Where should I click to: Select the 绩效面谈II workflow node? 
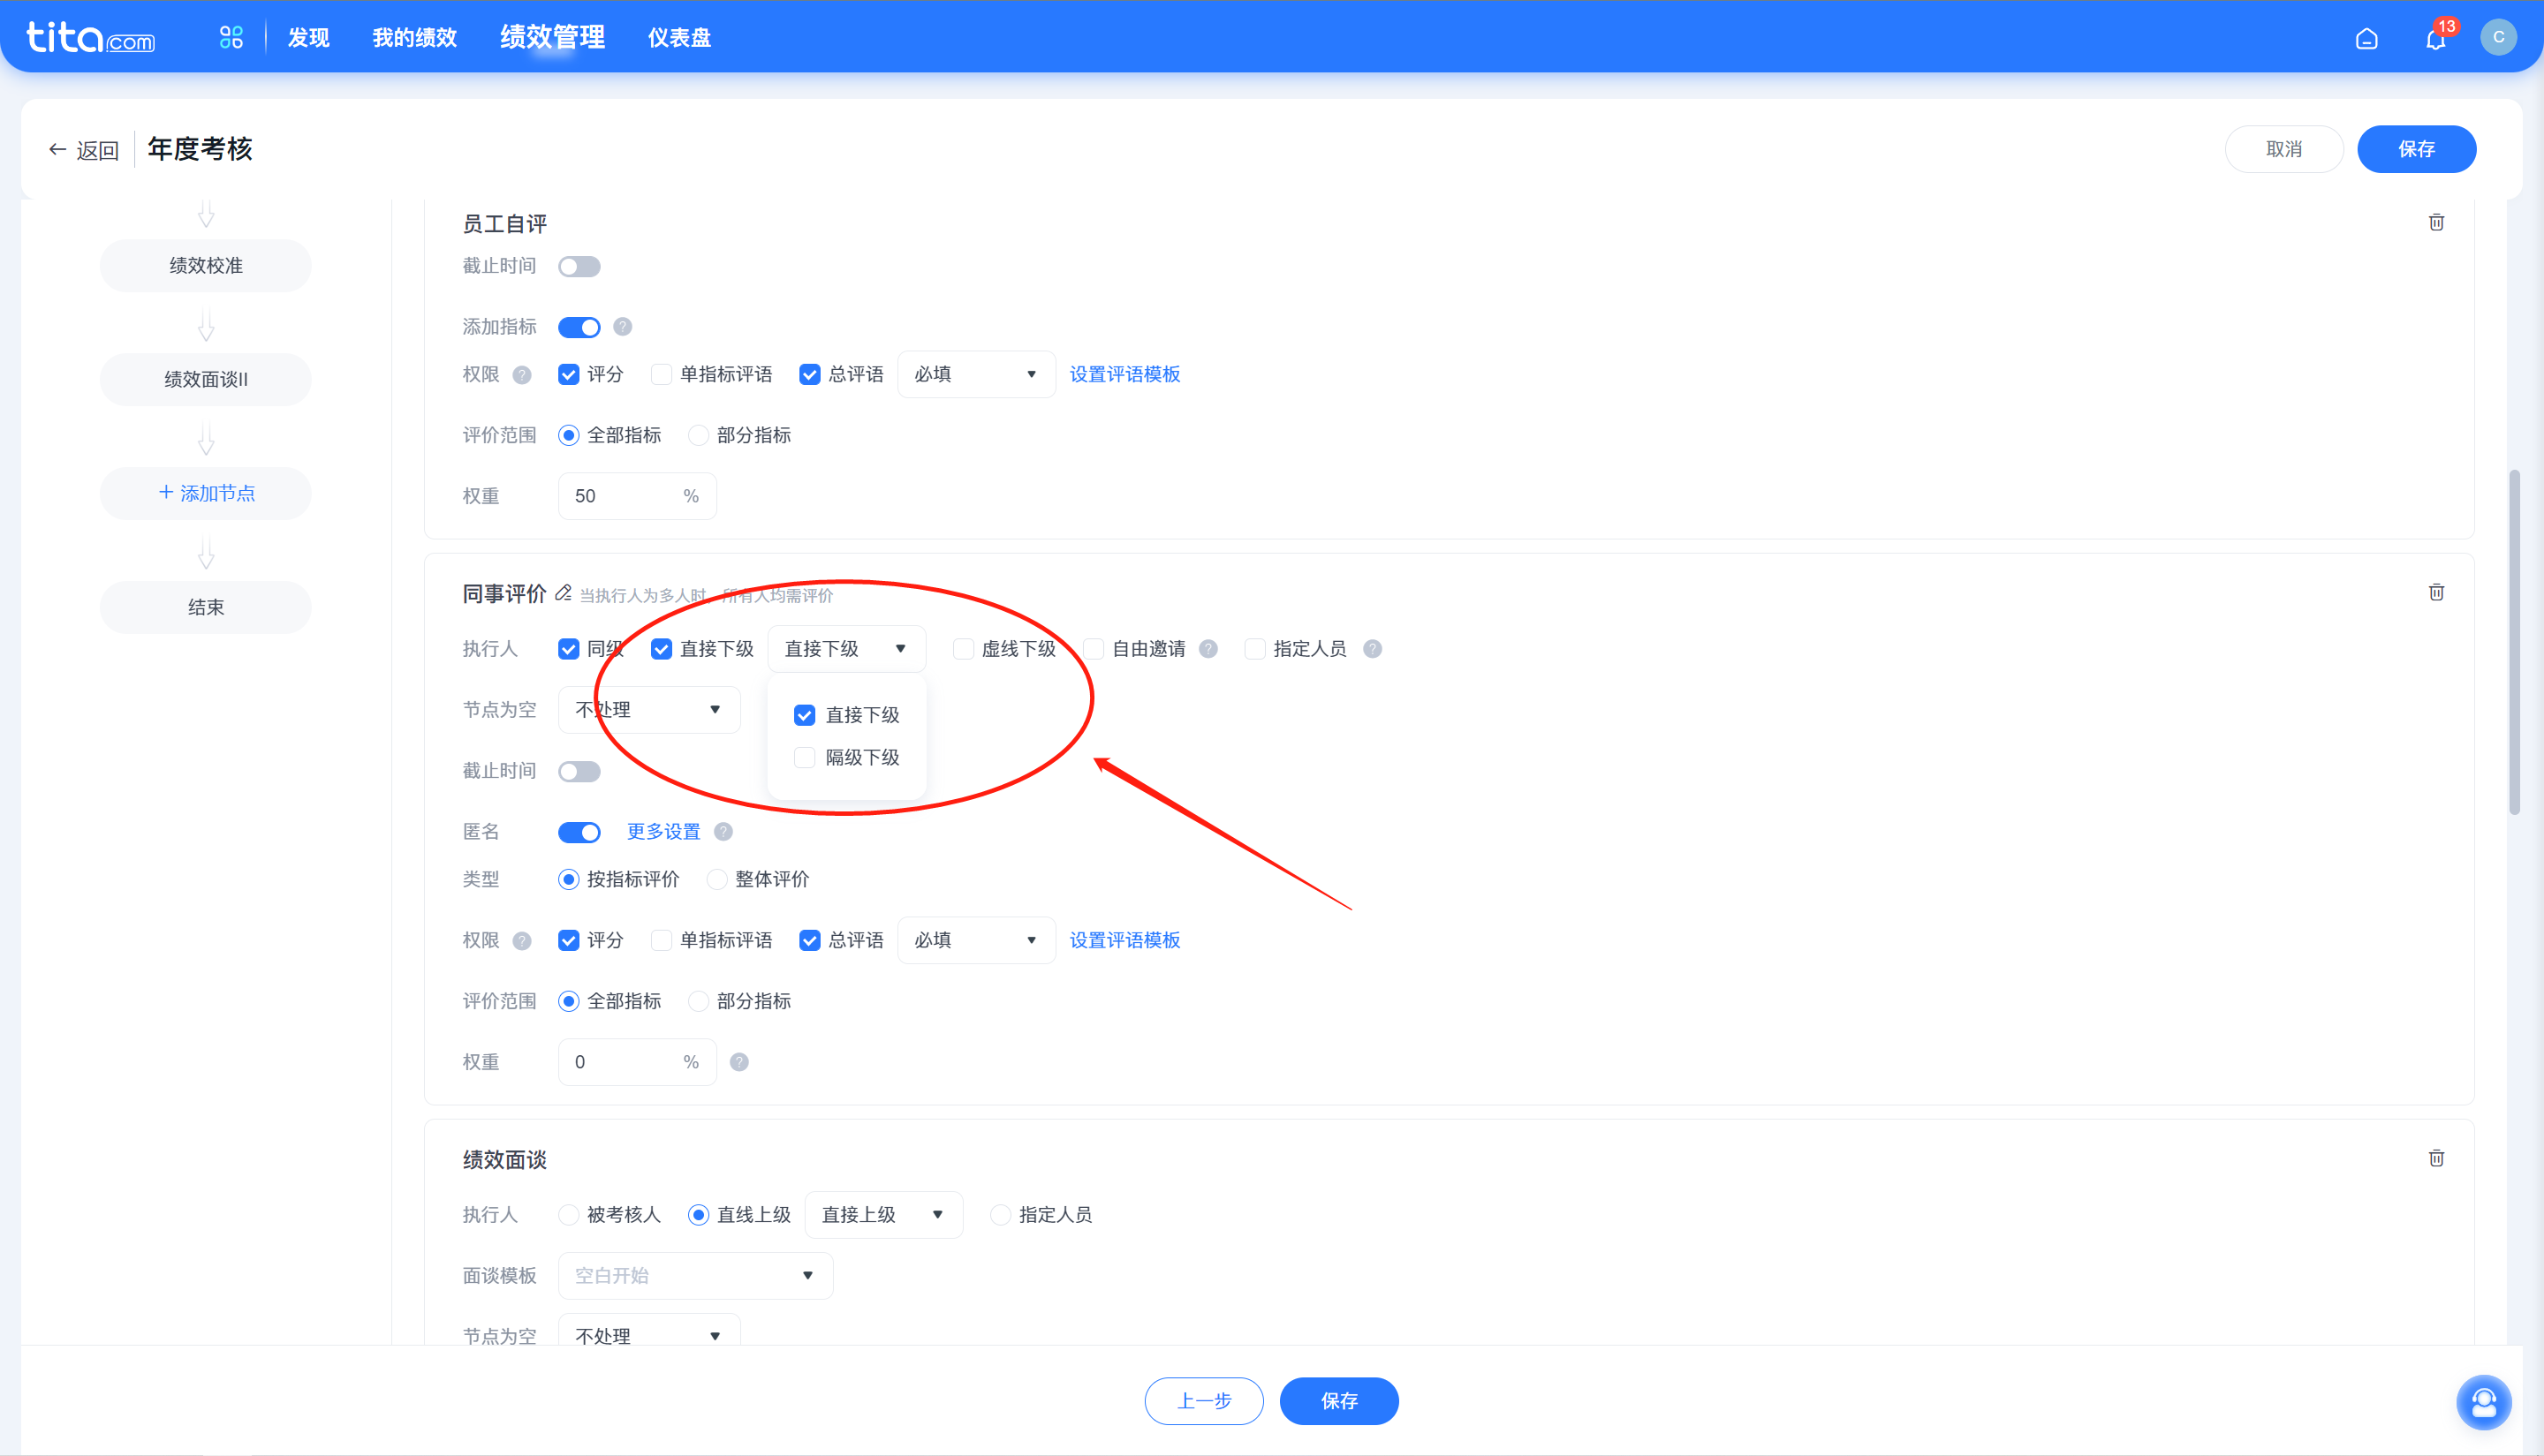pos(206,380)
